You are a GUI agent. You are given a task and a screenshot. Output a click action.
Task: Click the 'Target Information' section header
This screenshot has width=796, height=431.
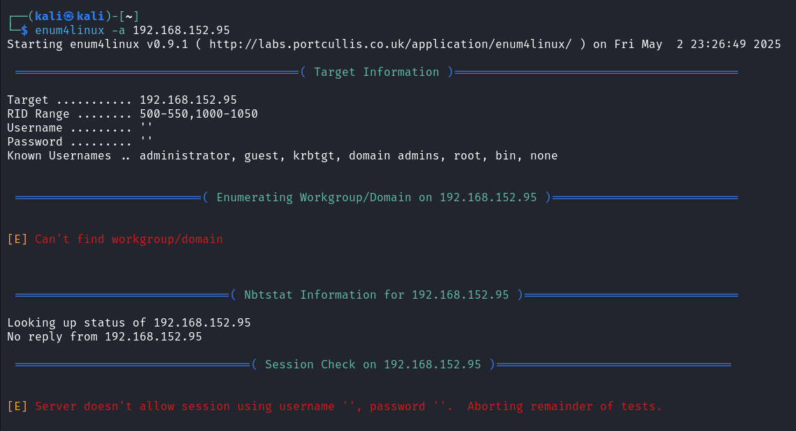pos(376,72)
